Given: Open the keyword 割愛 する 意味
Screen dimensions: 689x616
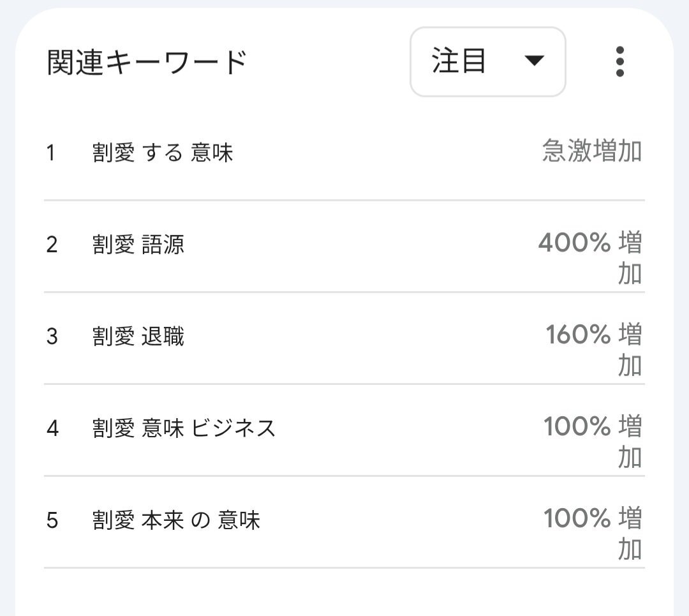Looking at the screenshot, I should (x=163, y=153).
